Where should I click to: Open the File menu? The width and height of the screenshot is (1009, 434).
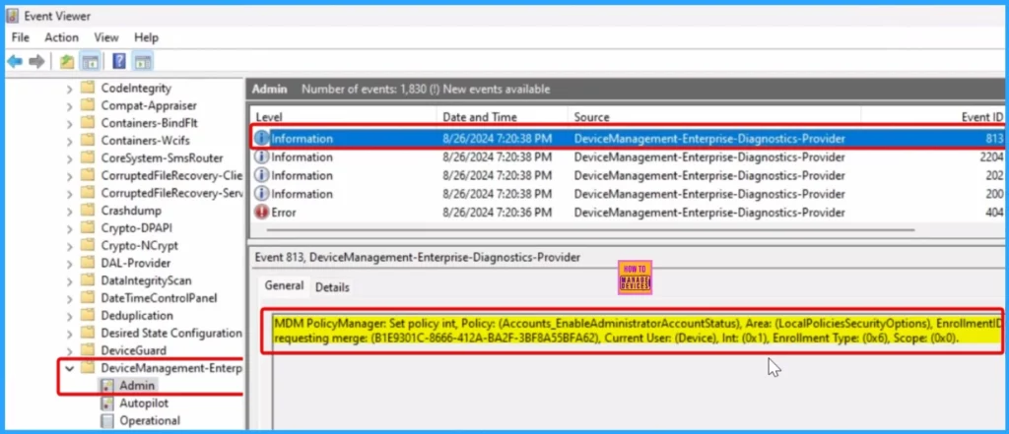click(21, 37)
